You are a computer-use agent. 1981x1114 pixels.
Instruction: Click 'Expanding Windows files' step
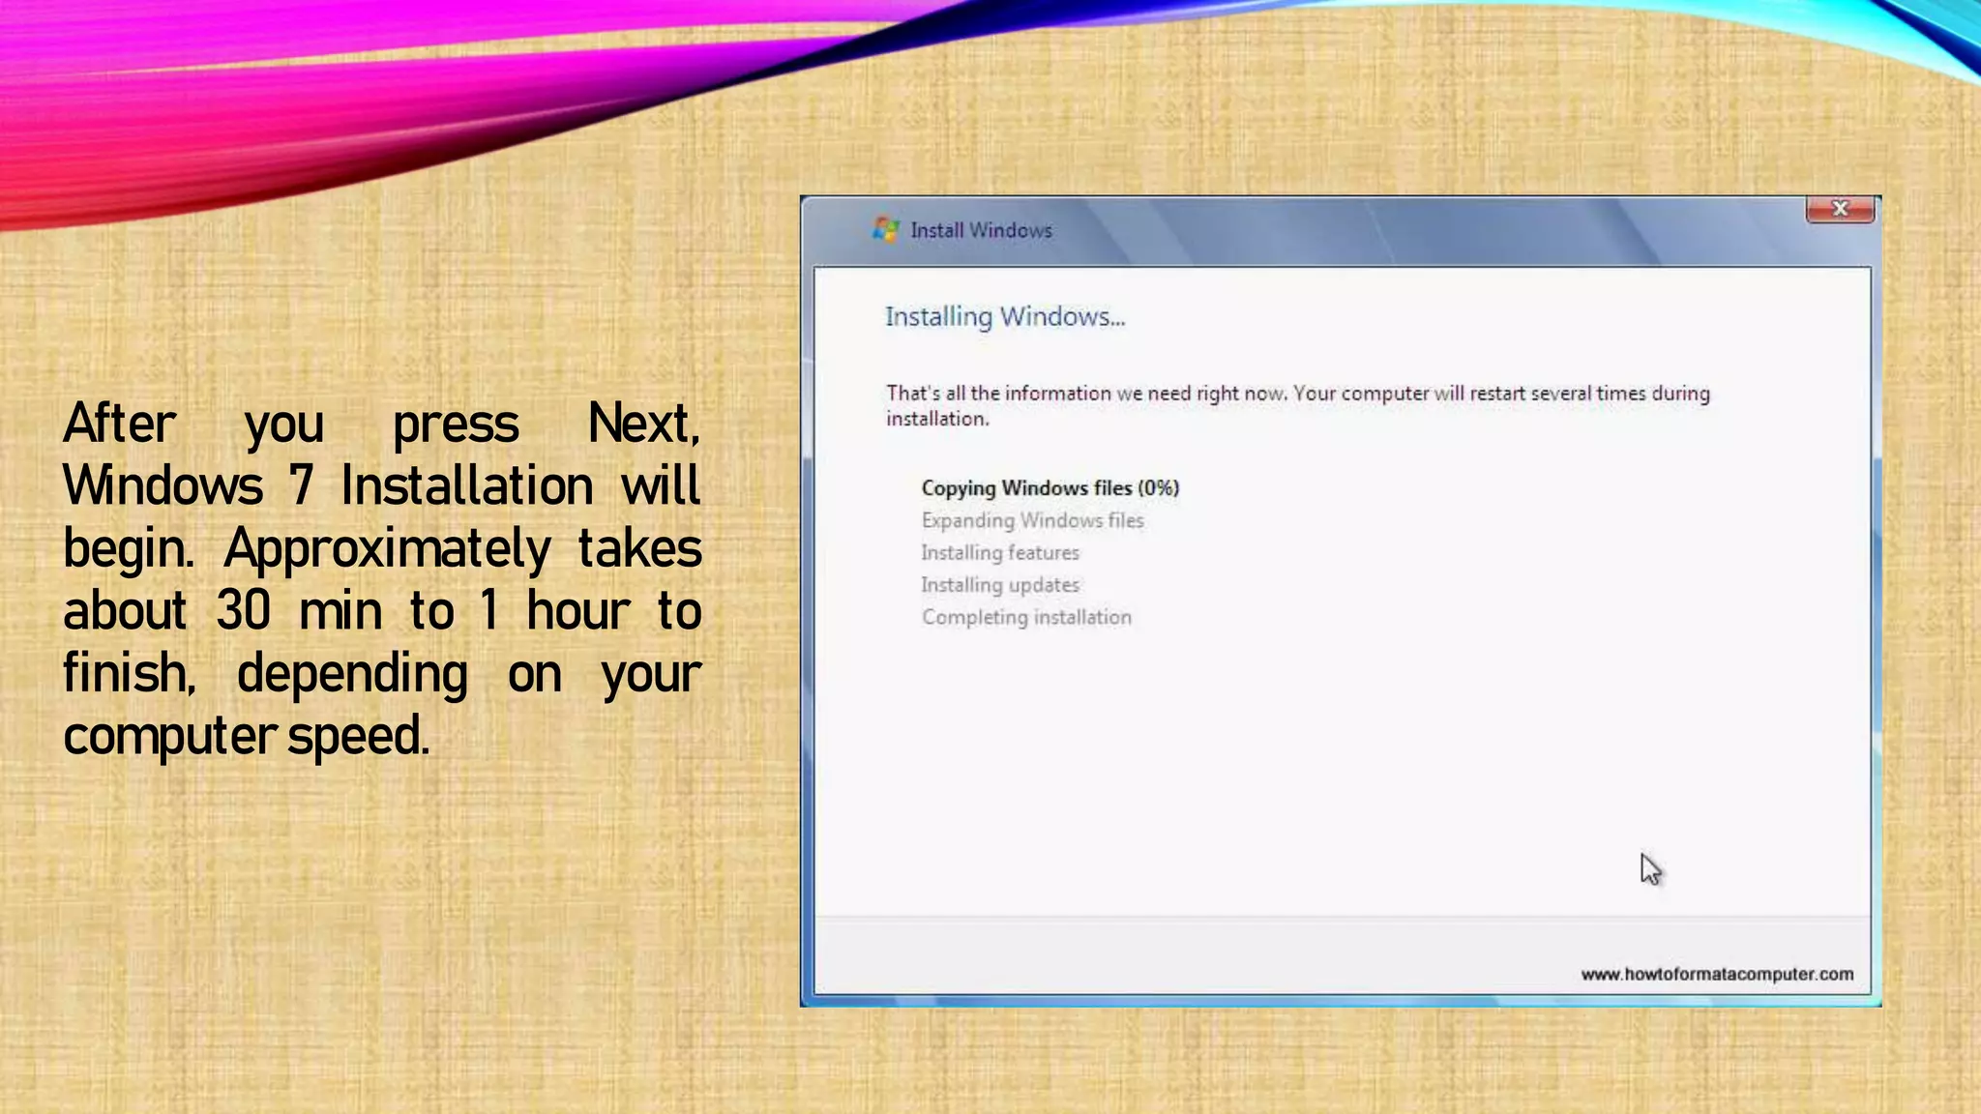(x=1032, y=520)
